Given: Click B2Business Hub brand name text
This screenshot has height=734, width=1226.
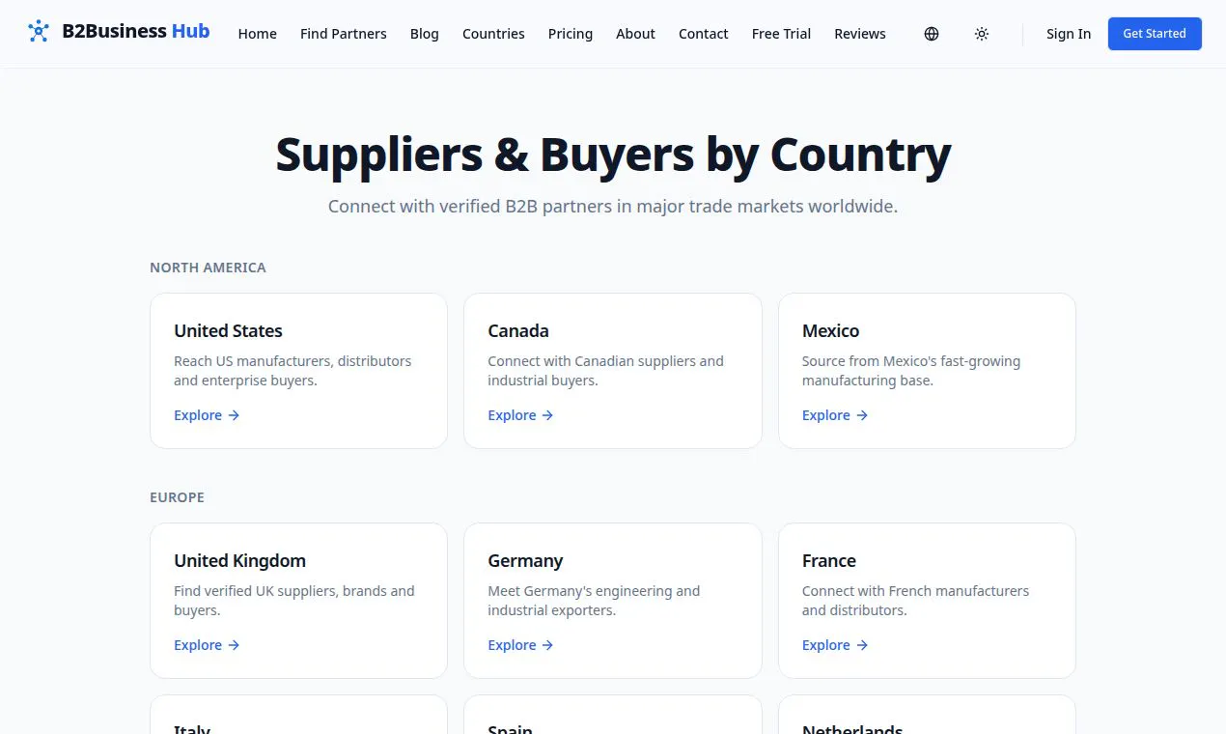Looking at the screenshot, I should tap(136, 31).
